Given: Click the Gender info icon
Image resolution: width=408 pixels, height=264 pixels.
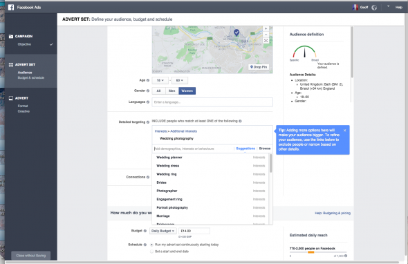Looking at the screenshot, I should coord(148,91).
